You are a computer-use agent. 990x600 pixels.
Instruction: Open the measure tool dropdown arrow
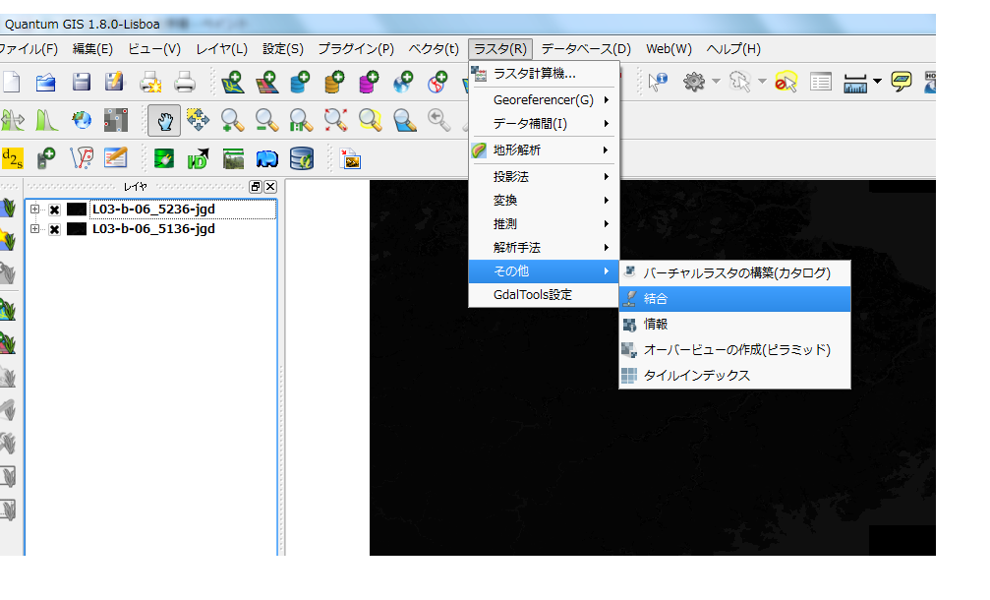(877, 82)
